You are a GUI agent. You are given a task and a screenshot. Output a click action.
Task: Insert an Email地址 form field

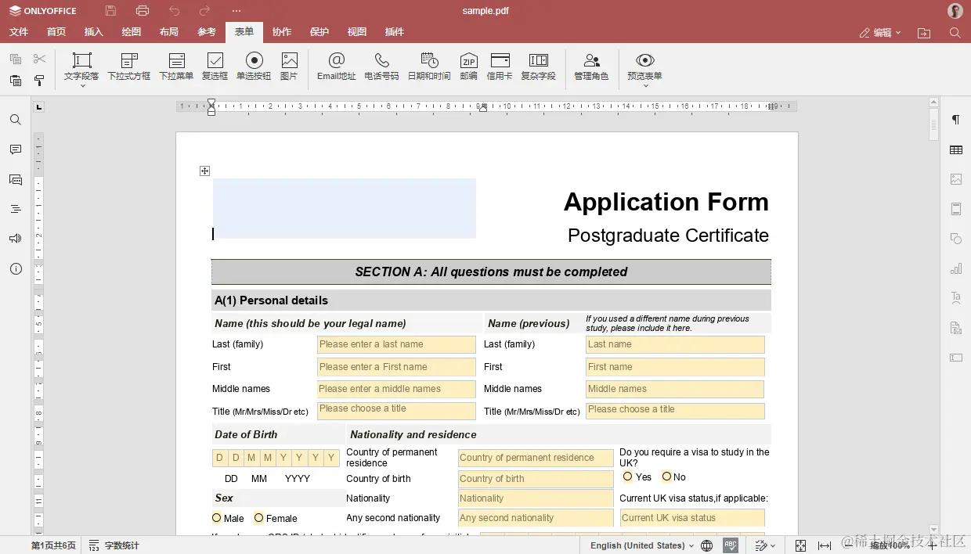click(x=336, y=67)
